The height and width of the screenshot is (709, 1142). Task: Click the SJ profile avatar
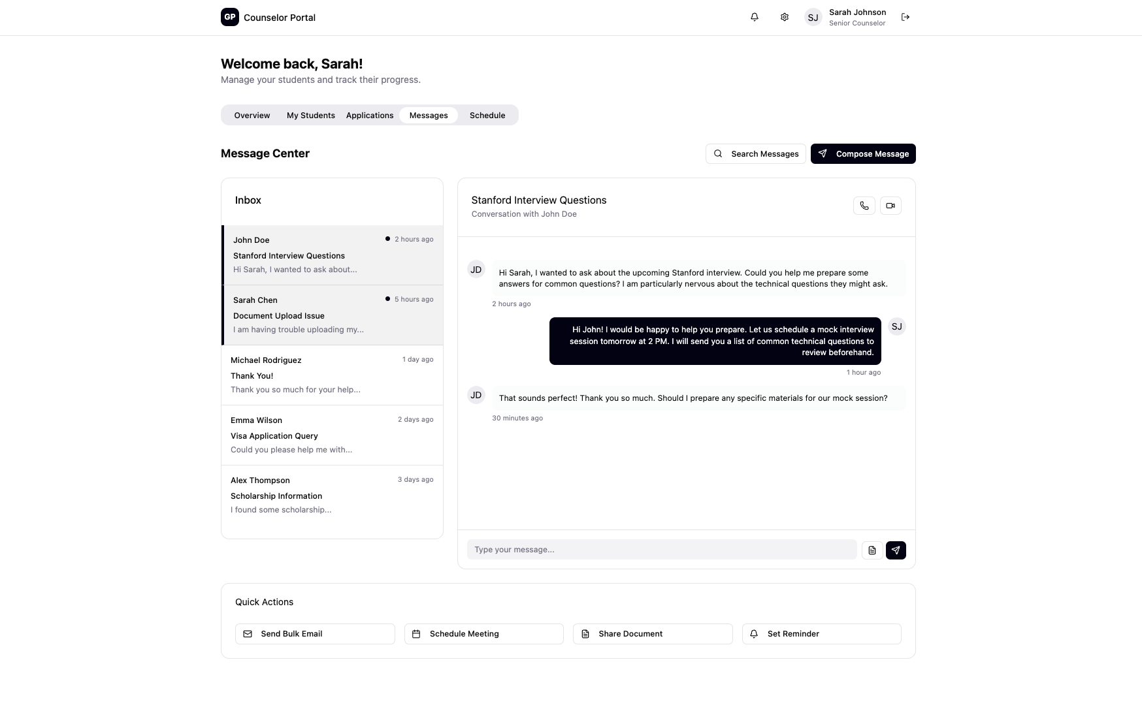tap(813, 18)
